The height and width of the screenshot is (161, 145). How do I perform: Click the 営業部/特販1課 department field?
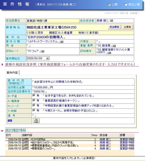pyautogui.click(x=53, y=21)
